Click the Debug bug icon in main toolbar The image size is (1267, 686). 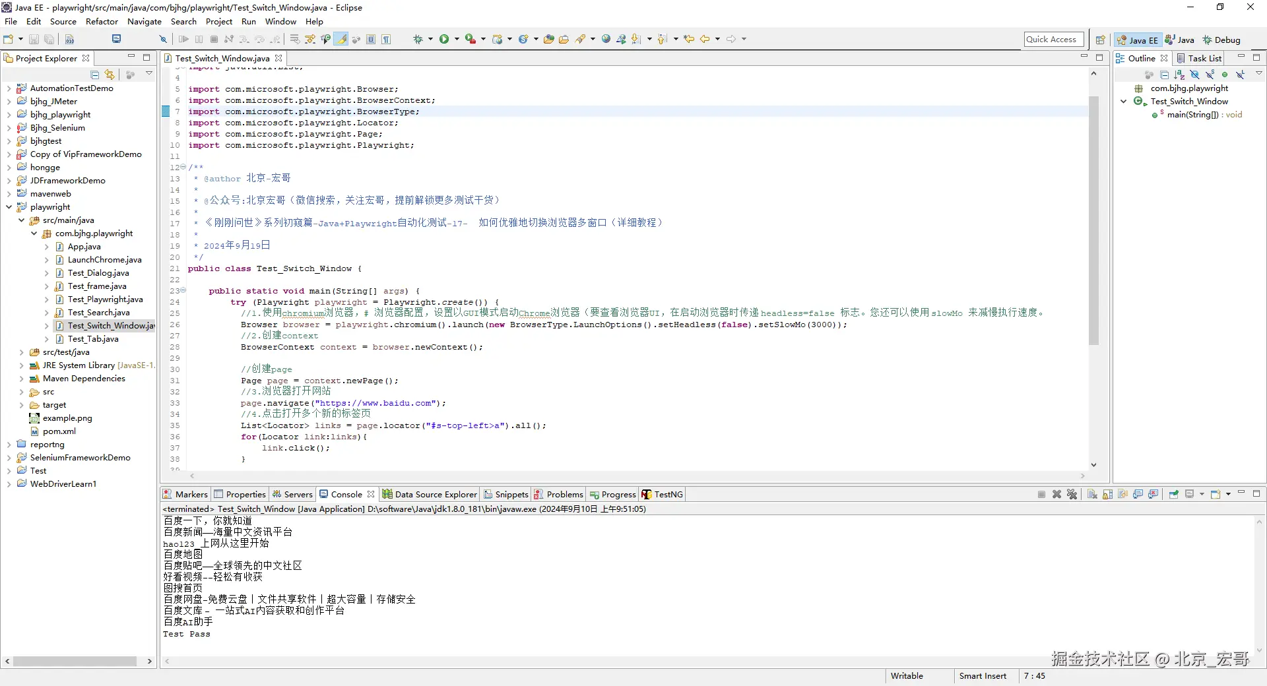418,39
